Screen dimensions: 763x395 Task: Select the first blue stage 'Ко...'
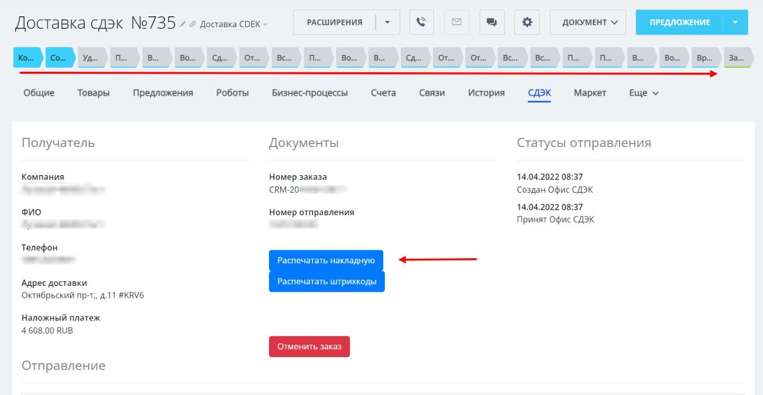coord(27,58)
